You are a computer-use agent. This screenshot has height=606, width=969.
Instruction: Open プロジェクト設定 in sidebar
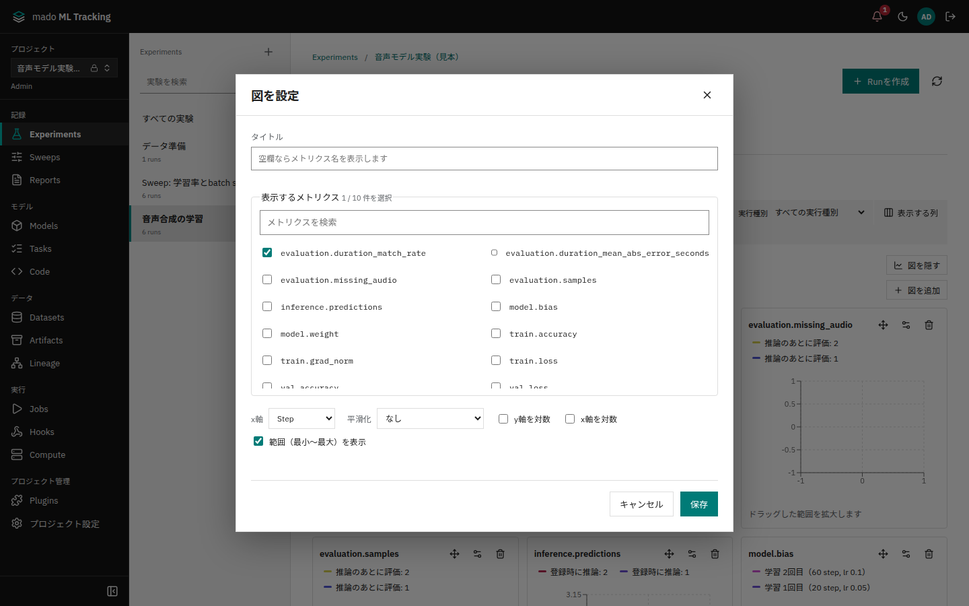[x=64, y=524]
